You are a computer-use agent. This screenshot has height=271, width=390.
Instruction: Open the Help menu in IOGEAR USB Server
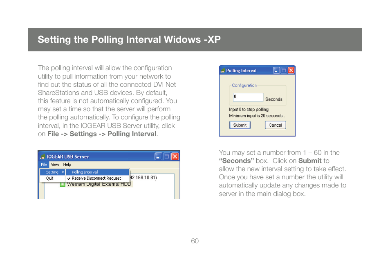pyautogui.click(x=67, y=164)
